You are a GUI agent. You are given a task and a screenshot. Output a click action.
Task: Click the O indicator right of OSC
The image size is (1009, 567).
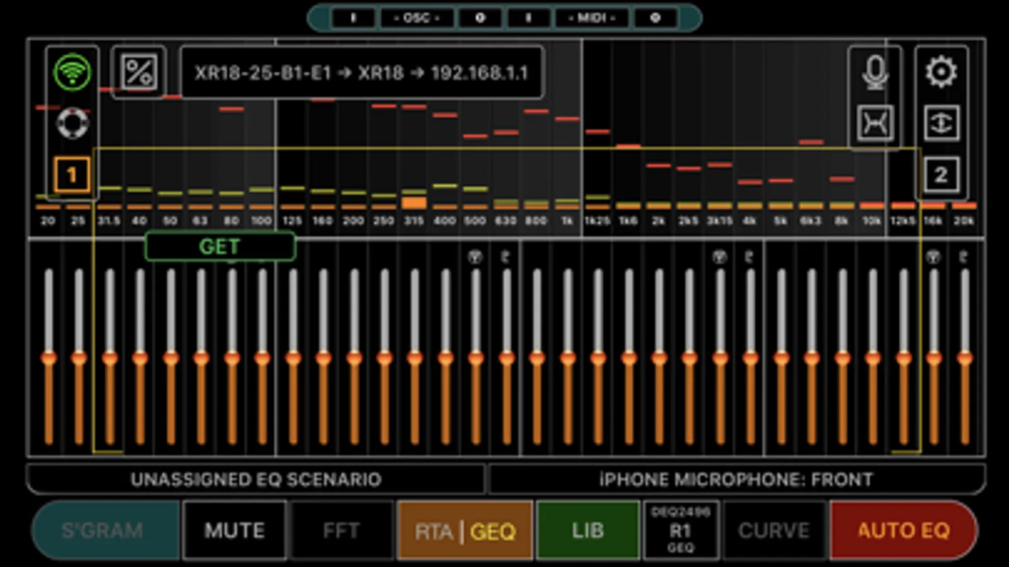tap(480, 18)
